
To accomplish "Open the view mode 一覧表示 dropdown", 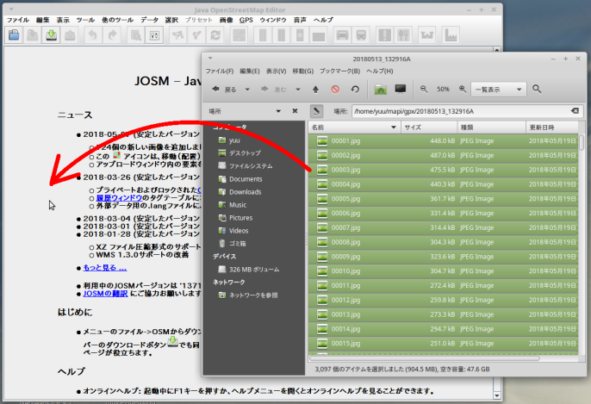I will [498, 90].
